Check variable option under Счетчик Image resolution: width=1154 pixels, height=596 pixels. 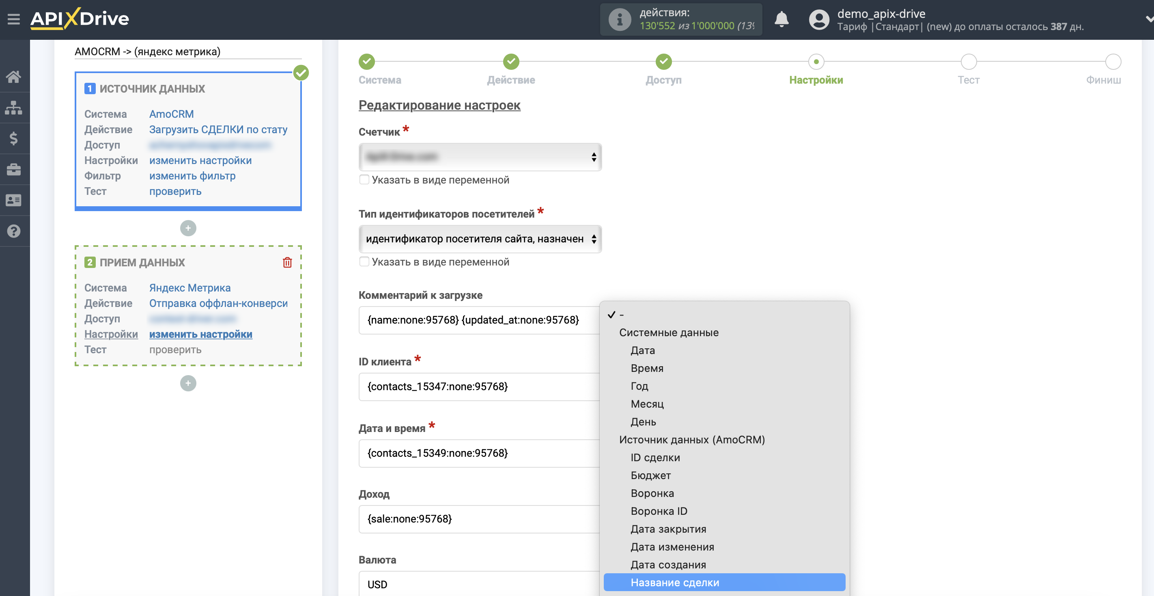point(364,180)
